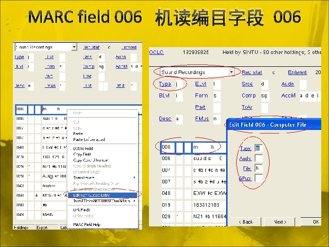Choose Link Fields in context menu
The image size is (329, 247).
point(102,209)
